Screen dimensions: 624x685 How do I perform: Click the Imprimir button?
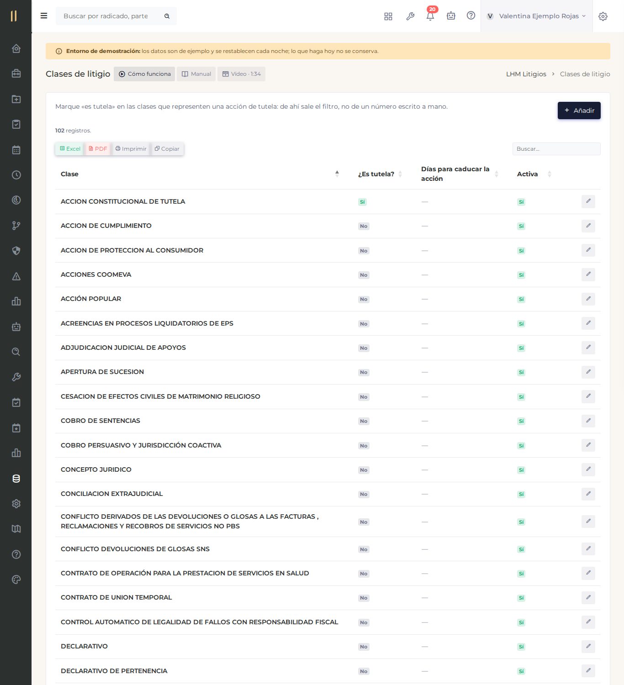pyautogui.click(x=131, y=149)
